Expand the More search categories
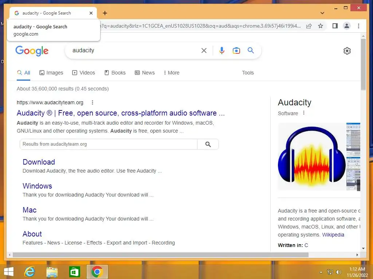Viewport: 373px width, 279px height. (172, 73)
